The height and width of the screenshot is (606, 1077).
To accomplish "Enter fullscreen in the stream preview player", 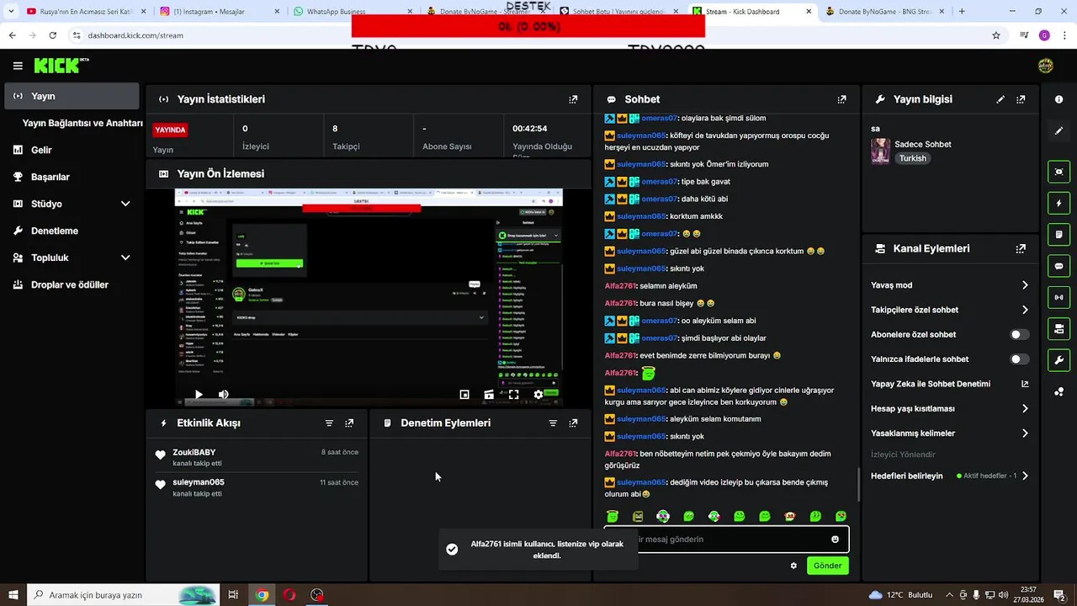I will coord(513,394).
